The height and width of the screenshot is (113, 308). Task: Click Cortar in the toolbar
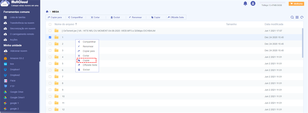pyautogui.click(x=95, y=17)
